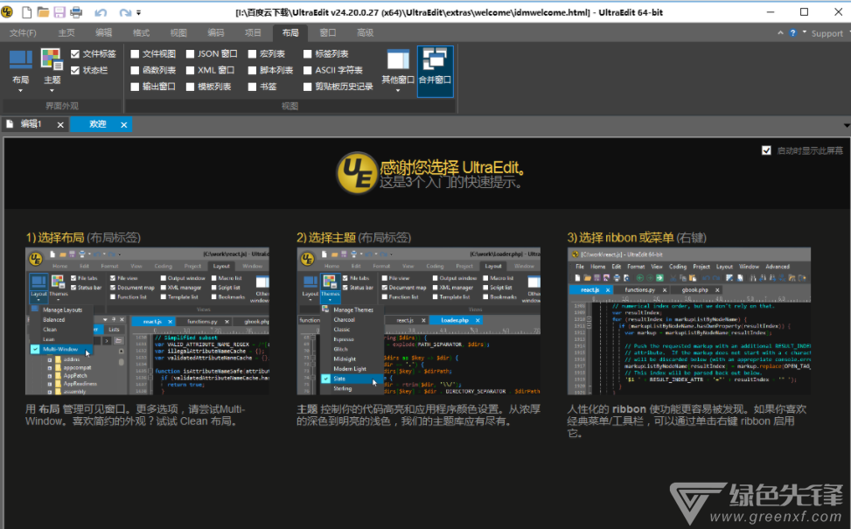The width and height of the screenshot is (851, 529).
Task: Click the heading "2) 选择主题"
Action: (x=326, y=238)
